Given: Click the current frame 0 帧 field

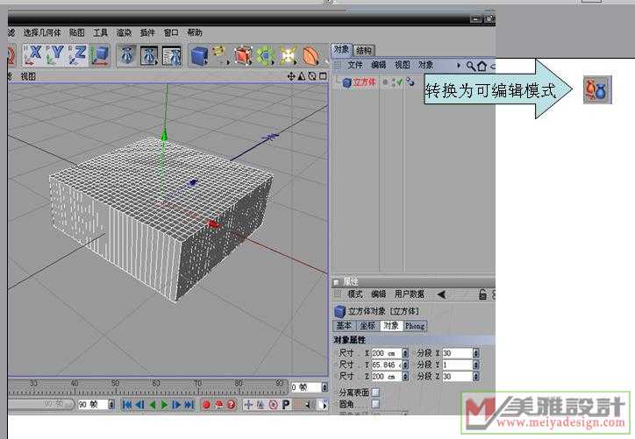Looking at the screenshot, I should (306, 387).
